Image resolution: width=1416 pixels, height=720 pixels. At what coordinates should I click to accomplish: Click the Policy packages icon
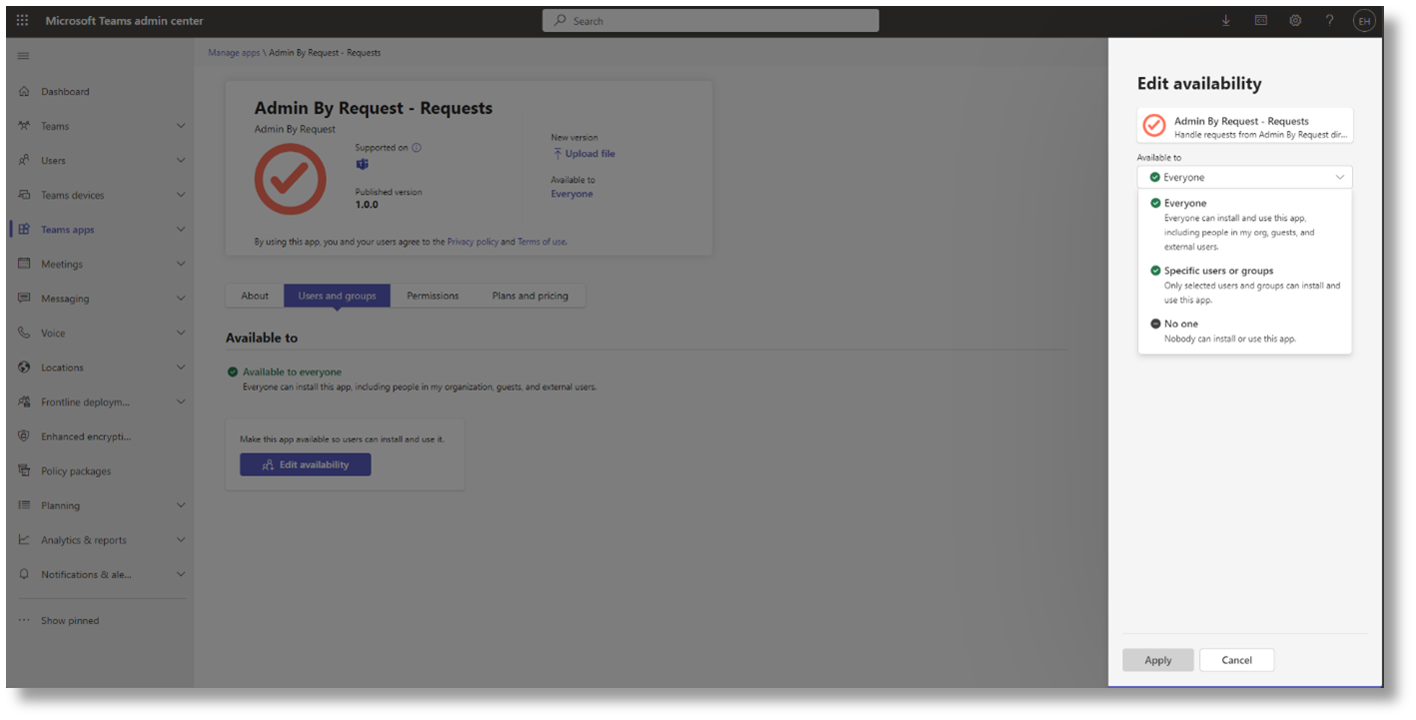click(x=24, y=470)
